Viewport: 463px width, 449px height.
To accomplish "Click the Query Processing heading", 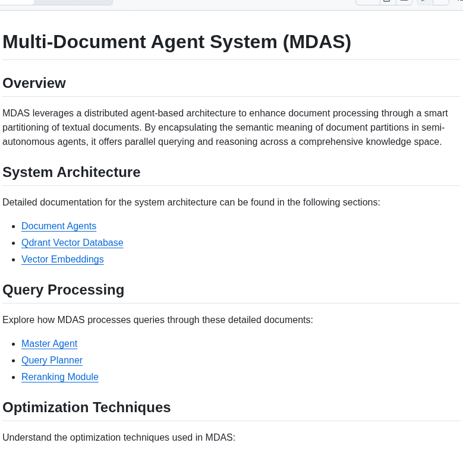I will [x=63, y=290].
